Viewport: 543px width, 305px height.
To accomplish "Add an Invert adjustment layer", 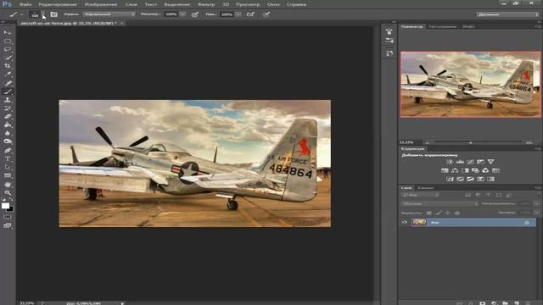I will click(450, 179).
